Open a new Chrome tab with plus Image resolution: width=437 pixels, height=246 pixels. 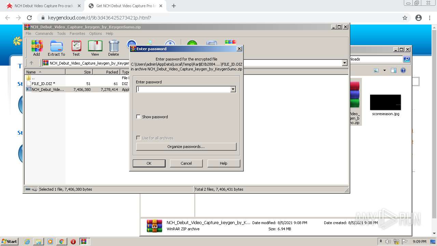click(x=174, y=6)
